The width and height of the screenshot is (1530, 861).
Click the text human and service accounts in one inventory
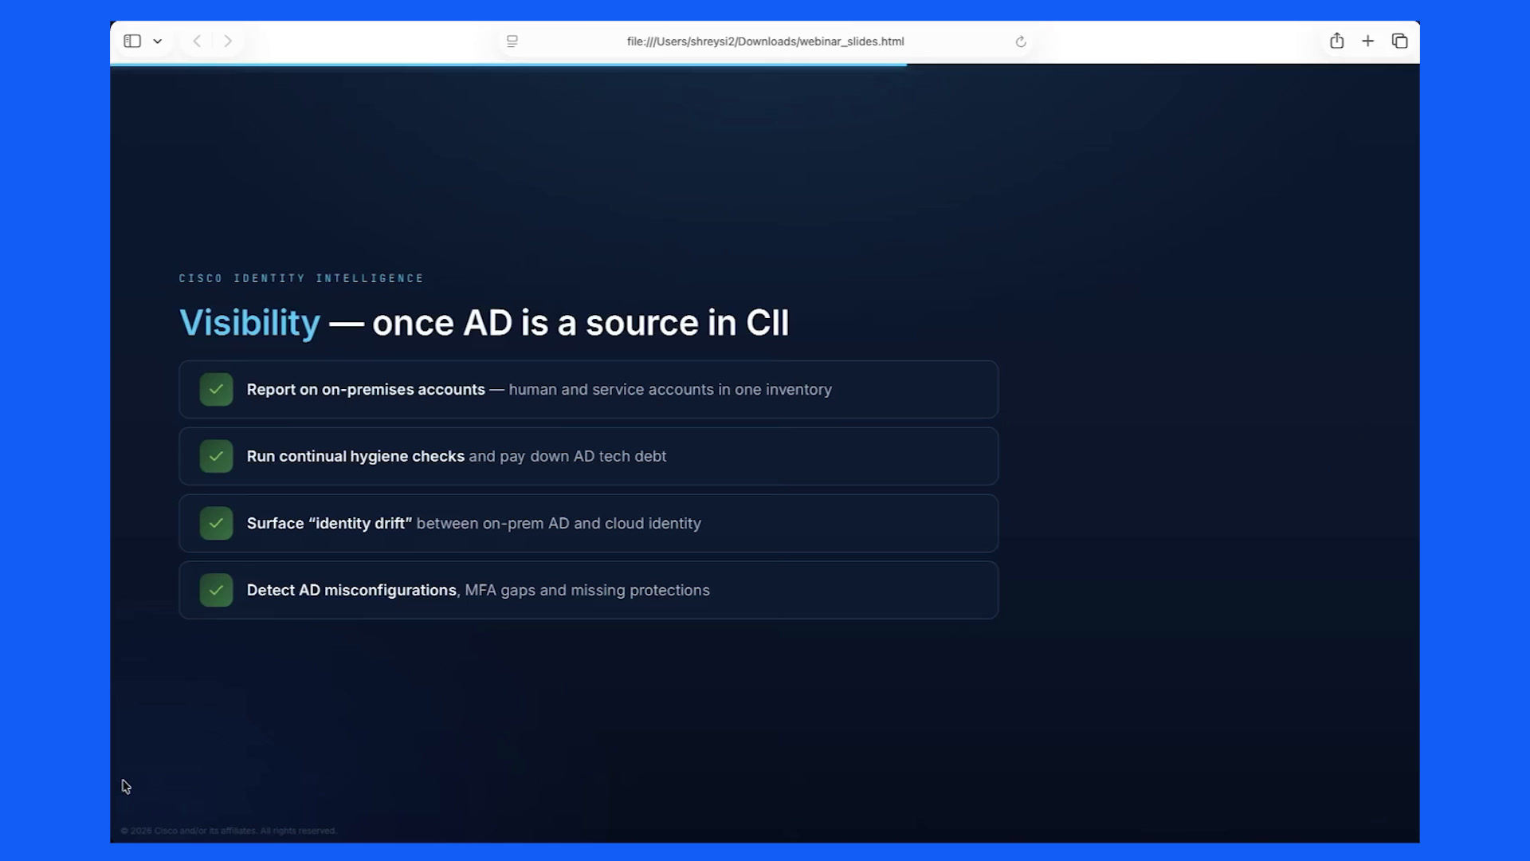[670, 389]
